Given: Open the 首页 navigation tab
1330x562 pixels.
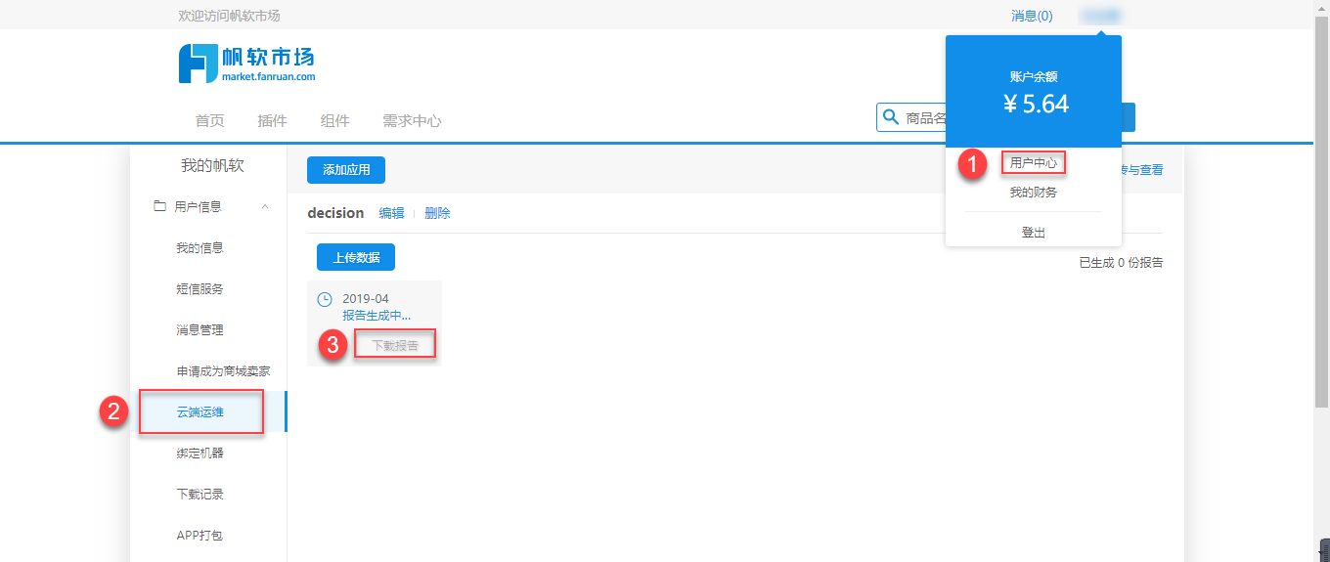Looking at the screenshot, I should [x=210, y=121].
